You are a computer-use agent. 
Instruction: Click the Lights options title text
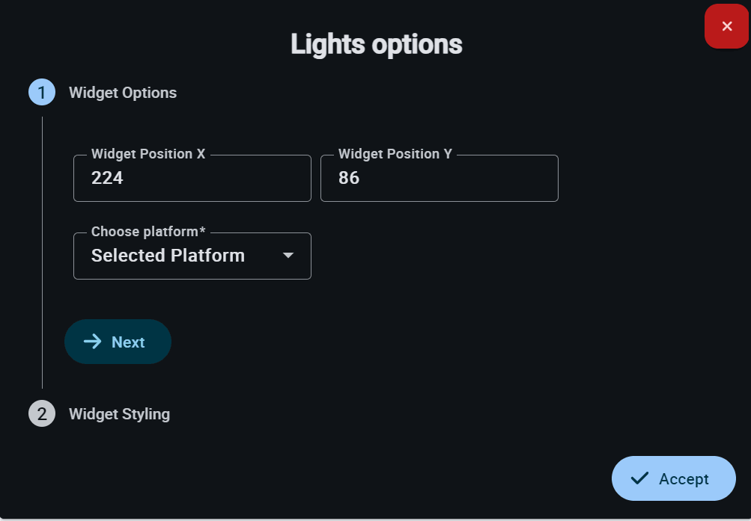(376, 44)
